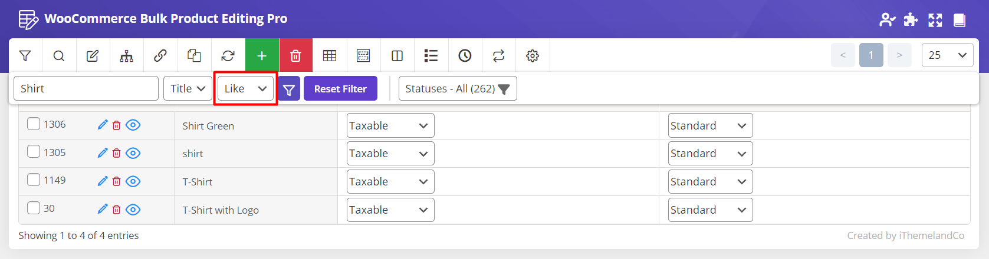Open Taxable dropdown for shirt row
Viewport: 989px width, 259px height.
pos(390,154)
